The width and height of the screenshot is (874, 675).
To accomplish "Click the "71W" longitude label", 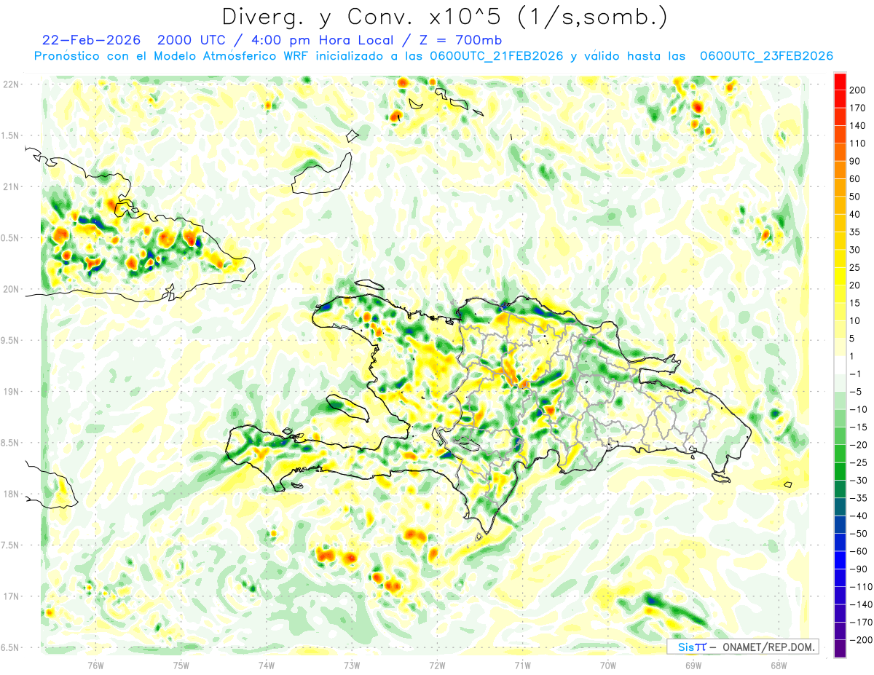I will pos(522,664).
